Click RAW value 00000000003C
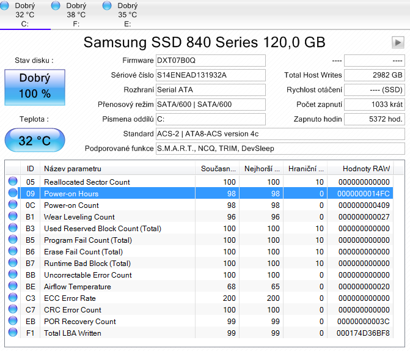 point(364,322)
